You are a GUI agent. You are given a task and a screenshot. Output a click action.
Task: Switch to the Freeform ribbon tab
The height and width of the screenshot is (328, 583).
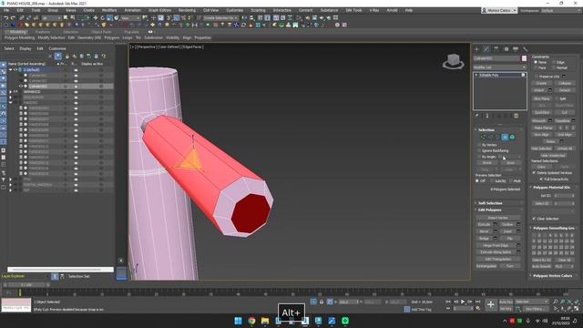coord(43,32)
